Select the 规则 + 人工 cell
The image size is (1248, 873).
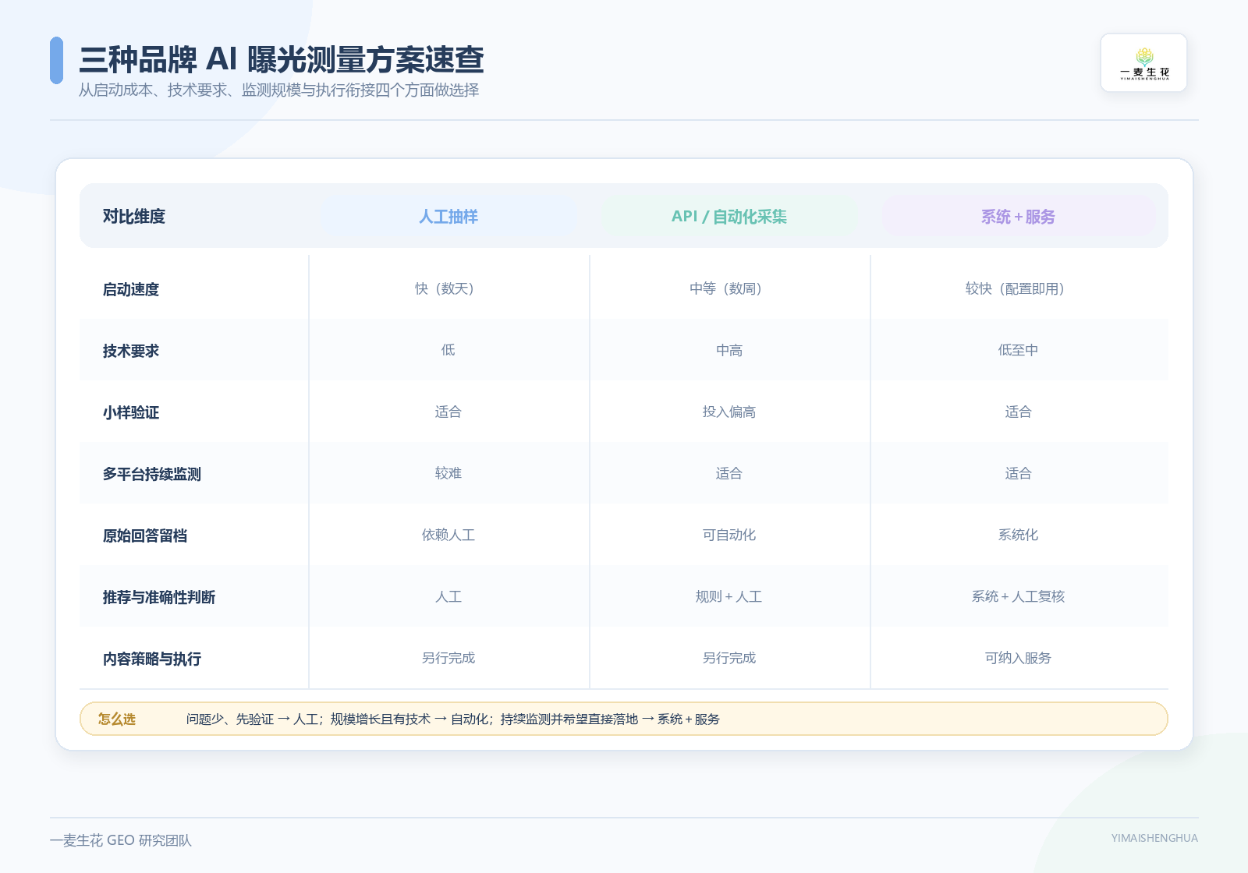click(729, 596)
